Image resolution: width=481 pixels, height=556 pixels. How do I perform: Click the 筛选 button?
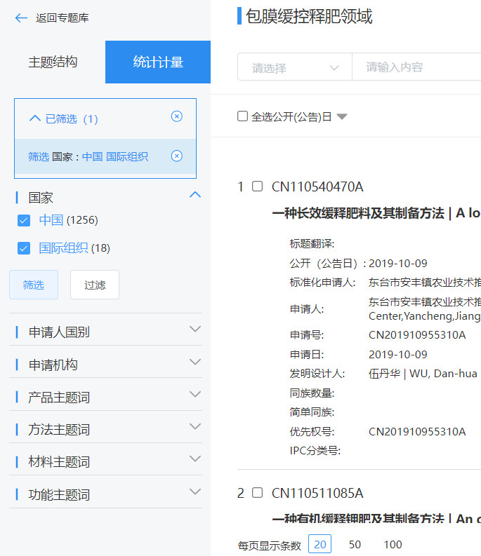pyautogui.click(x=34, y=285)
